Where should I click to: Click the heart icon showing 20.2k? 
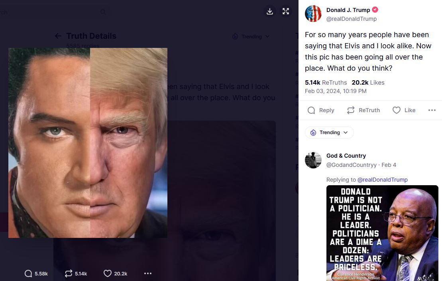click(108, 273)
